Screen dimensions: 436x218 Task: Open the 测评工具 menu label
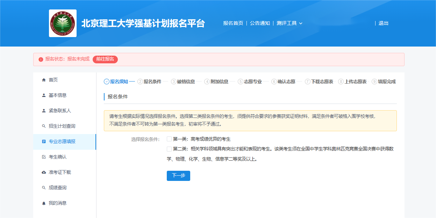click(x=287, y=23)
